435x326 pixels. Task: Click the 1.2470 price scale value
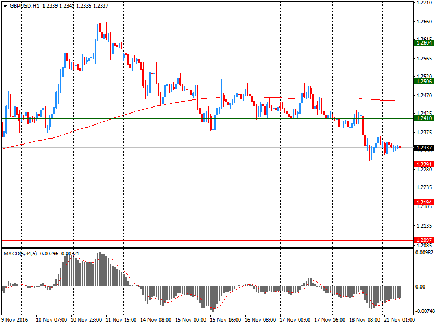(424, 96)
